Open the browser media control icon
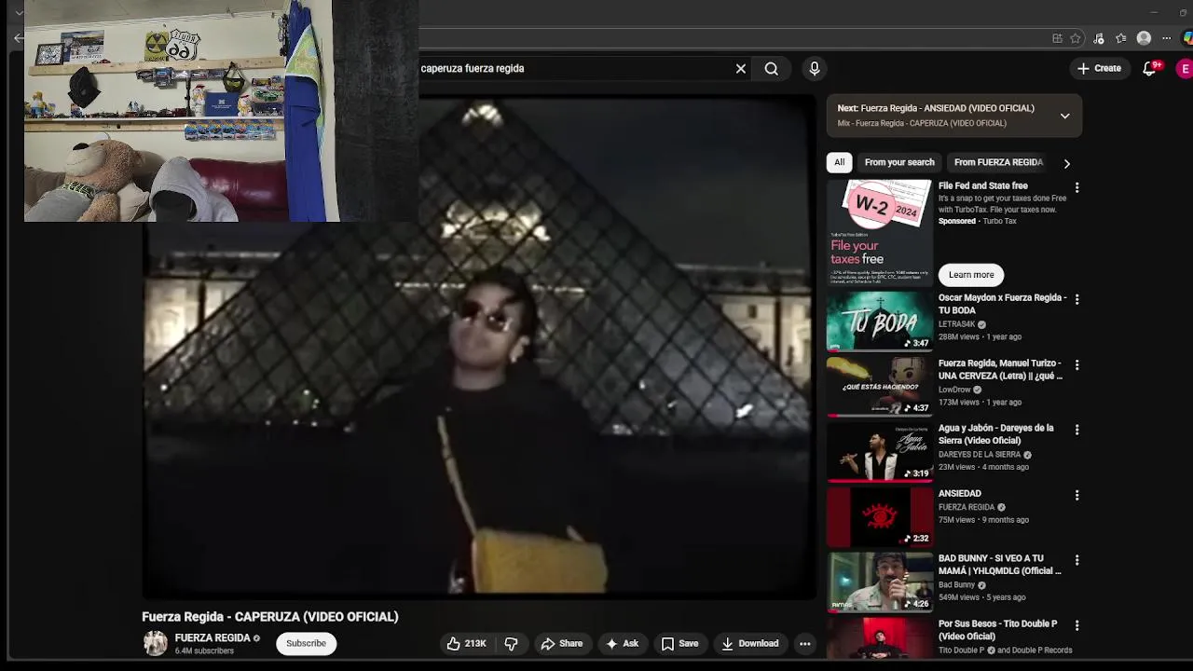1193x671 pixels. 1099,38
